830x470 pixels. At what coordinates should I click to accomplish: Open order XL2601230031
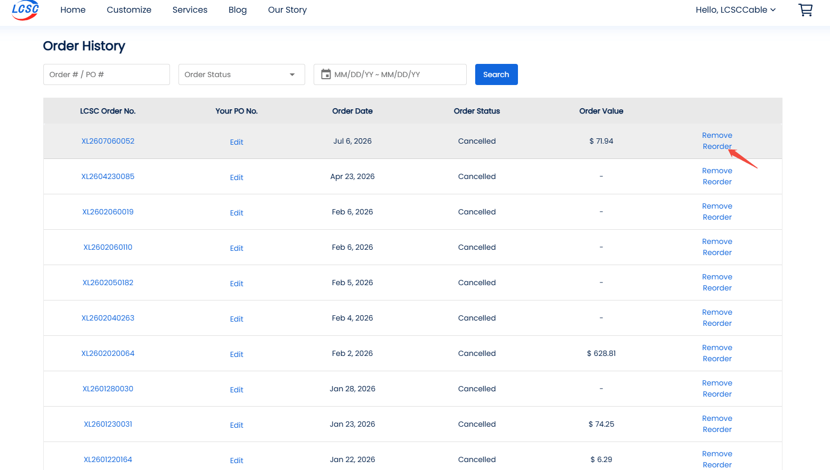108,424
